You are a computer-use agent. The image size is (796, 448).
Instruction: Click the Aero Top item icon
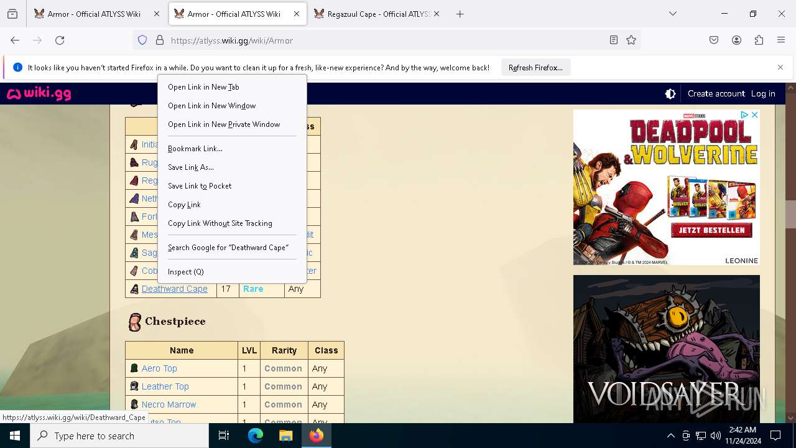(x=134, y=368)
